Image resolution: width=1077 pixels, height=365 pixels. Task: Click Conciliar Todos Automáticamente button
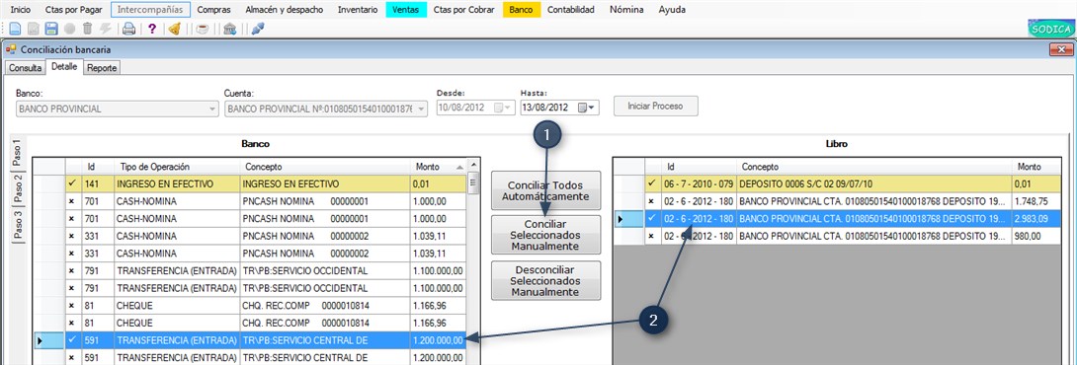[x=546, y=190]
